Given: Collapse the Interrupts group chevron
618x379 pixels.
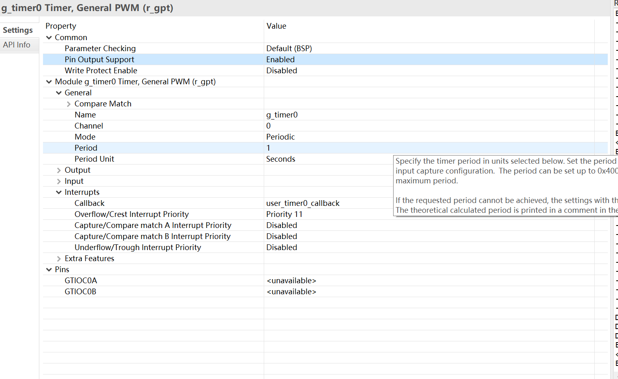Looking at the screenshot, I should click(x=59, y=192).
